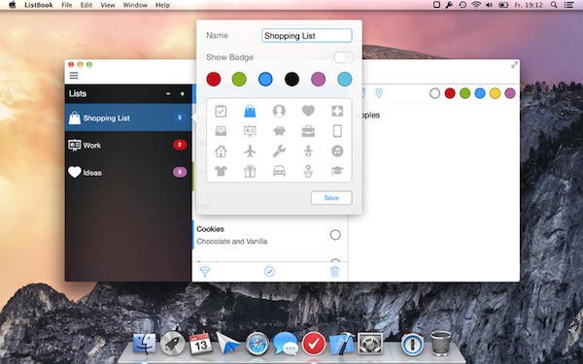Open the Ideas list in the sidebar

[x=128, y=173]
